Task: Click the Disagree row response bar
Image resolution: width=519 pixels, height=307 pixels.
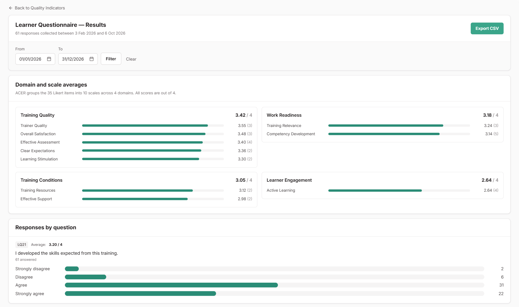Action: point(274,277)
